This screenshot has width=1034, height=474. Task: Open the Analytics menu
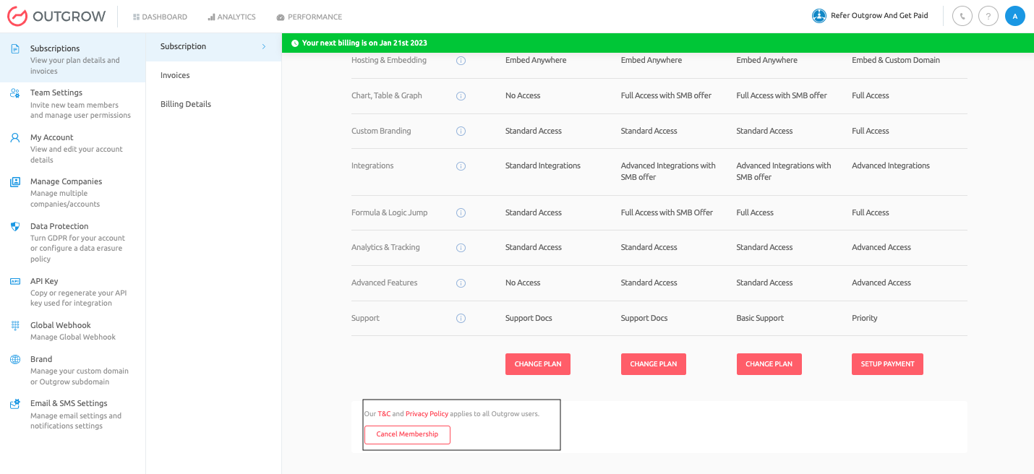click(231, 17)
